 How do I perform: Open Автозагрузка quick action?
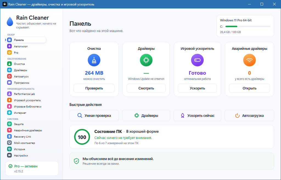(x=249, y=115)
